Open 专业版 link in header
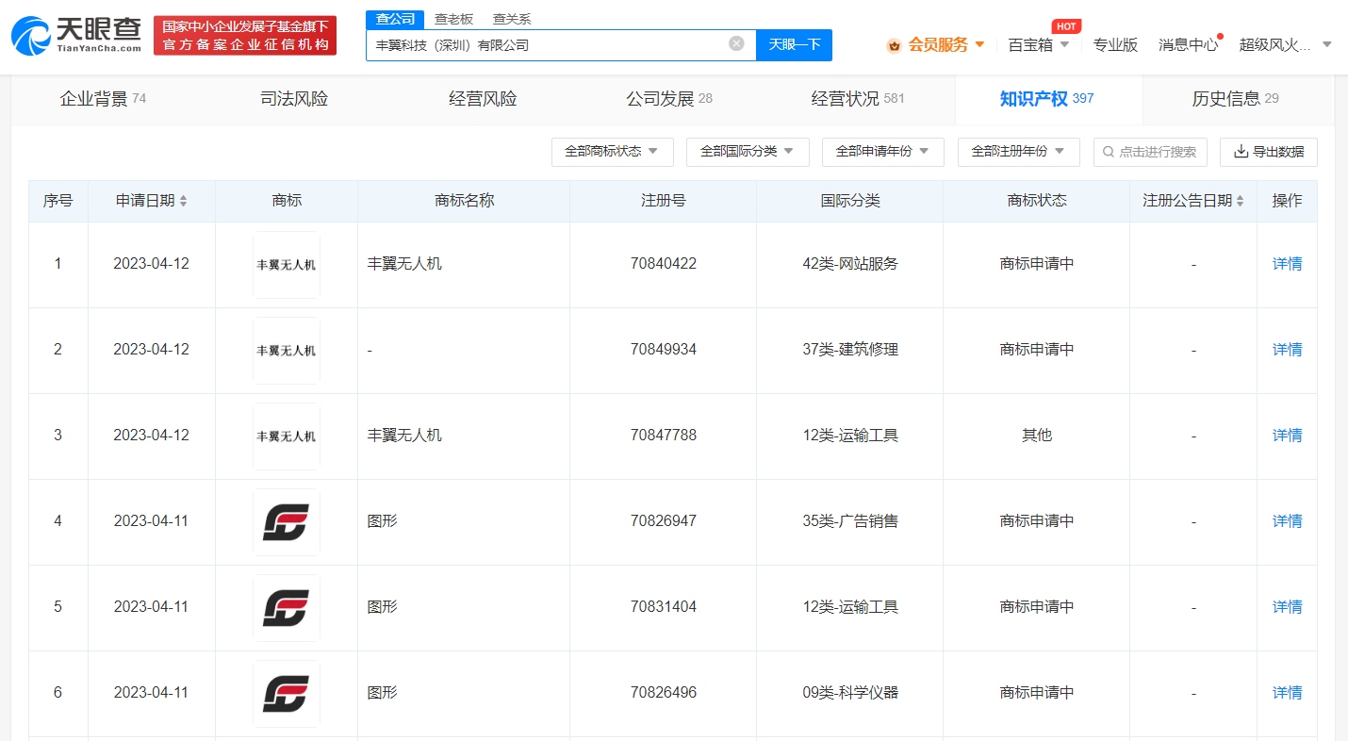 click(1115, 45)
